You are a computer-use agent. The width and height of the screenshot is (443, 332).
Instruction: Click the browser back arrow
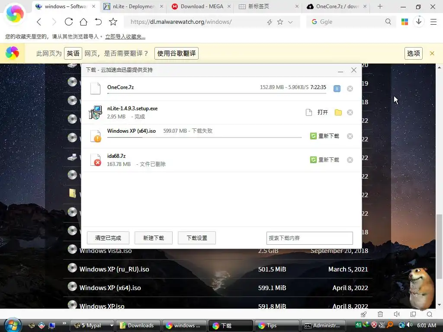point(39,22)
